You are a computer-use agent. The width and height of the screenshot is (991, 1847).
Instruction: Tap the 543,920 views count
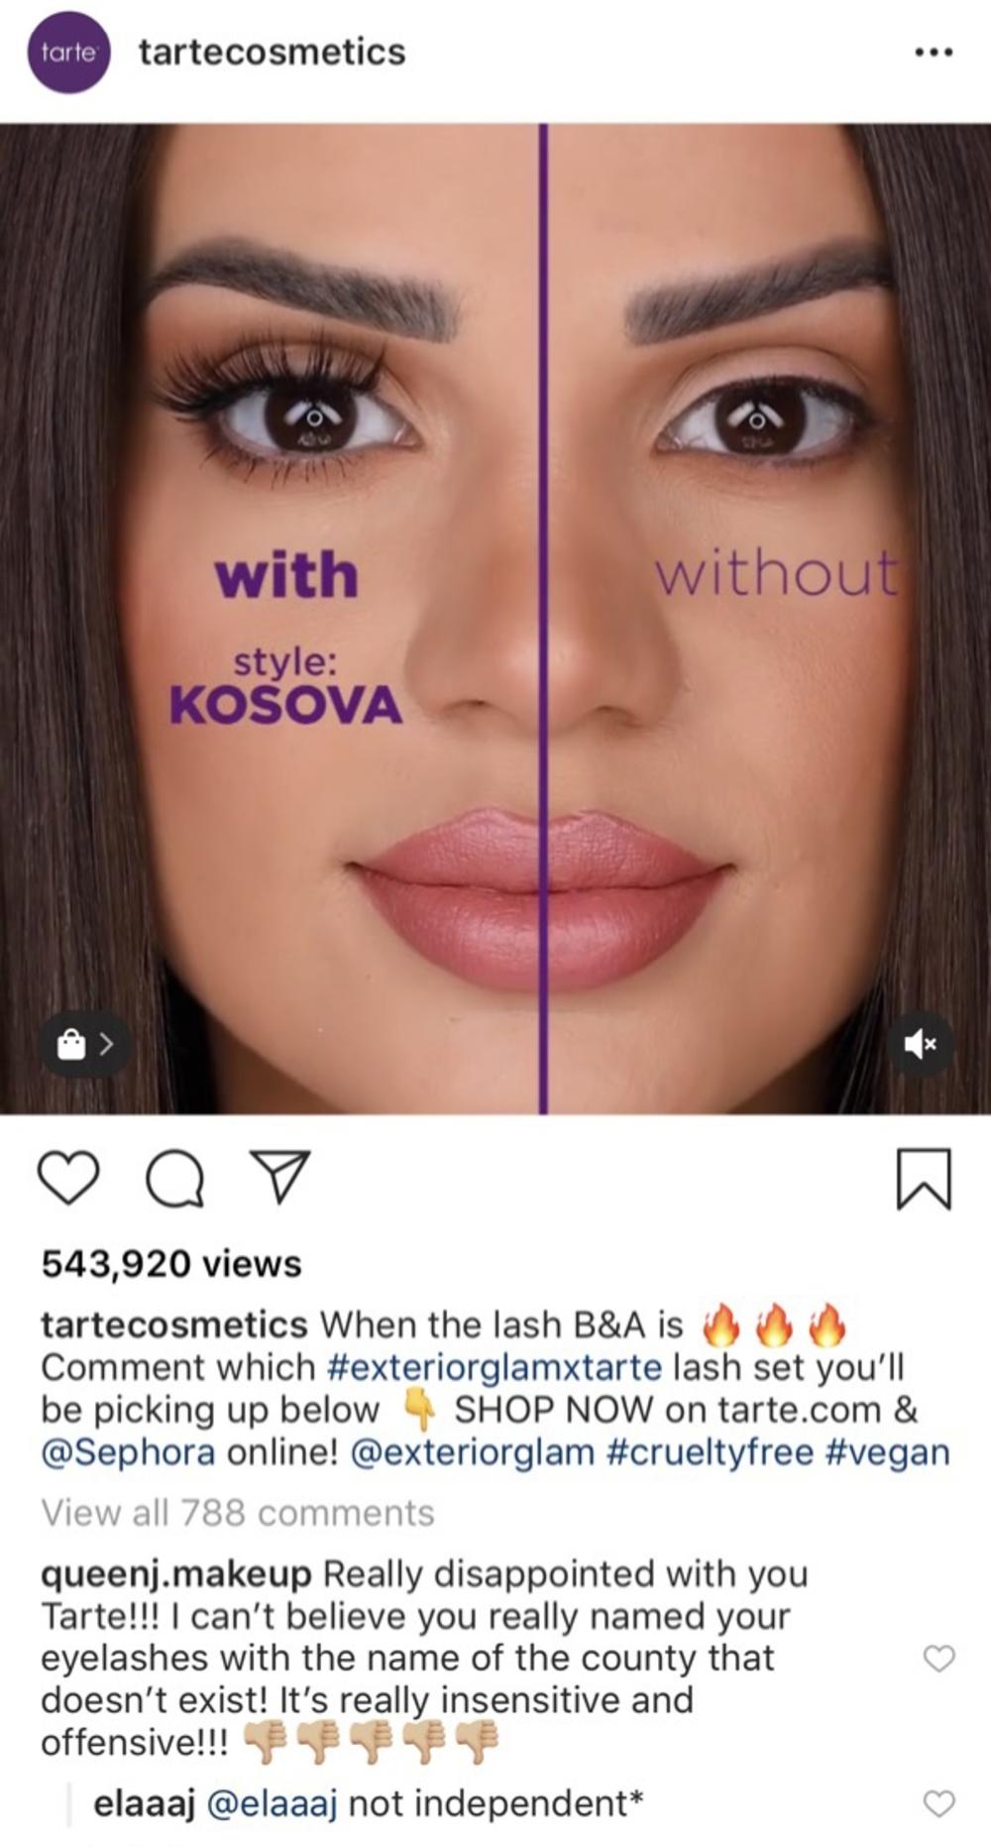pyautogui.click(x=171, y=1263)
